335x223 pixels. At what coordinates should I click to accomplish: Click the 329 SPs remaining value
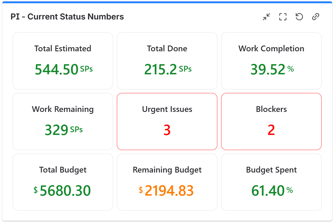(x=64, y=130)
